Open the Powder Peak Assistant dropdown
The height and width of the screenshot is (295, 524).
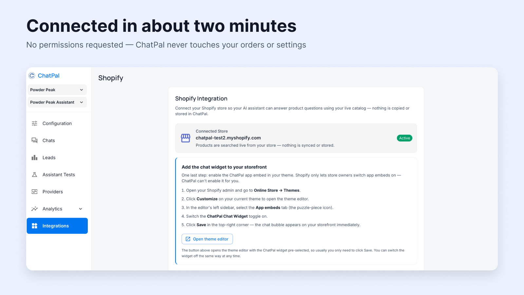coord(57,102)
